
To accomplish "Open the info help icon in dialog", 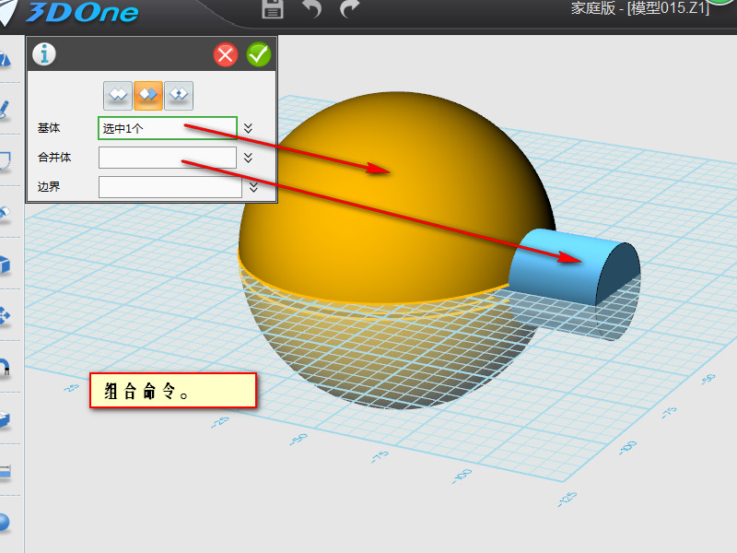I will click(x=43, y=54).
